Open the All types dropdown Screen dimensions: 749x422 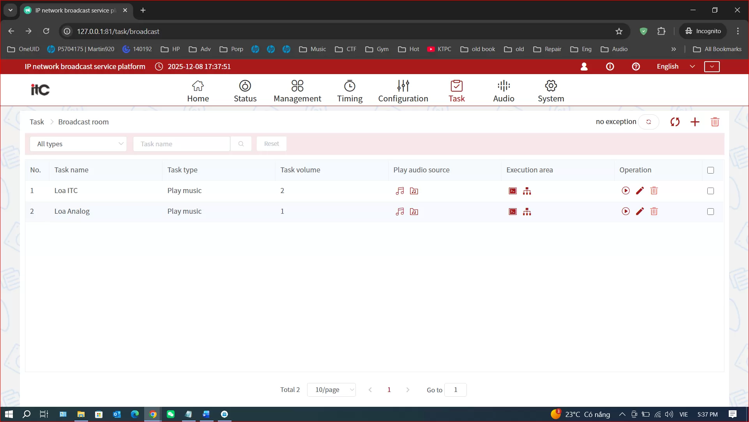(78, 144)
